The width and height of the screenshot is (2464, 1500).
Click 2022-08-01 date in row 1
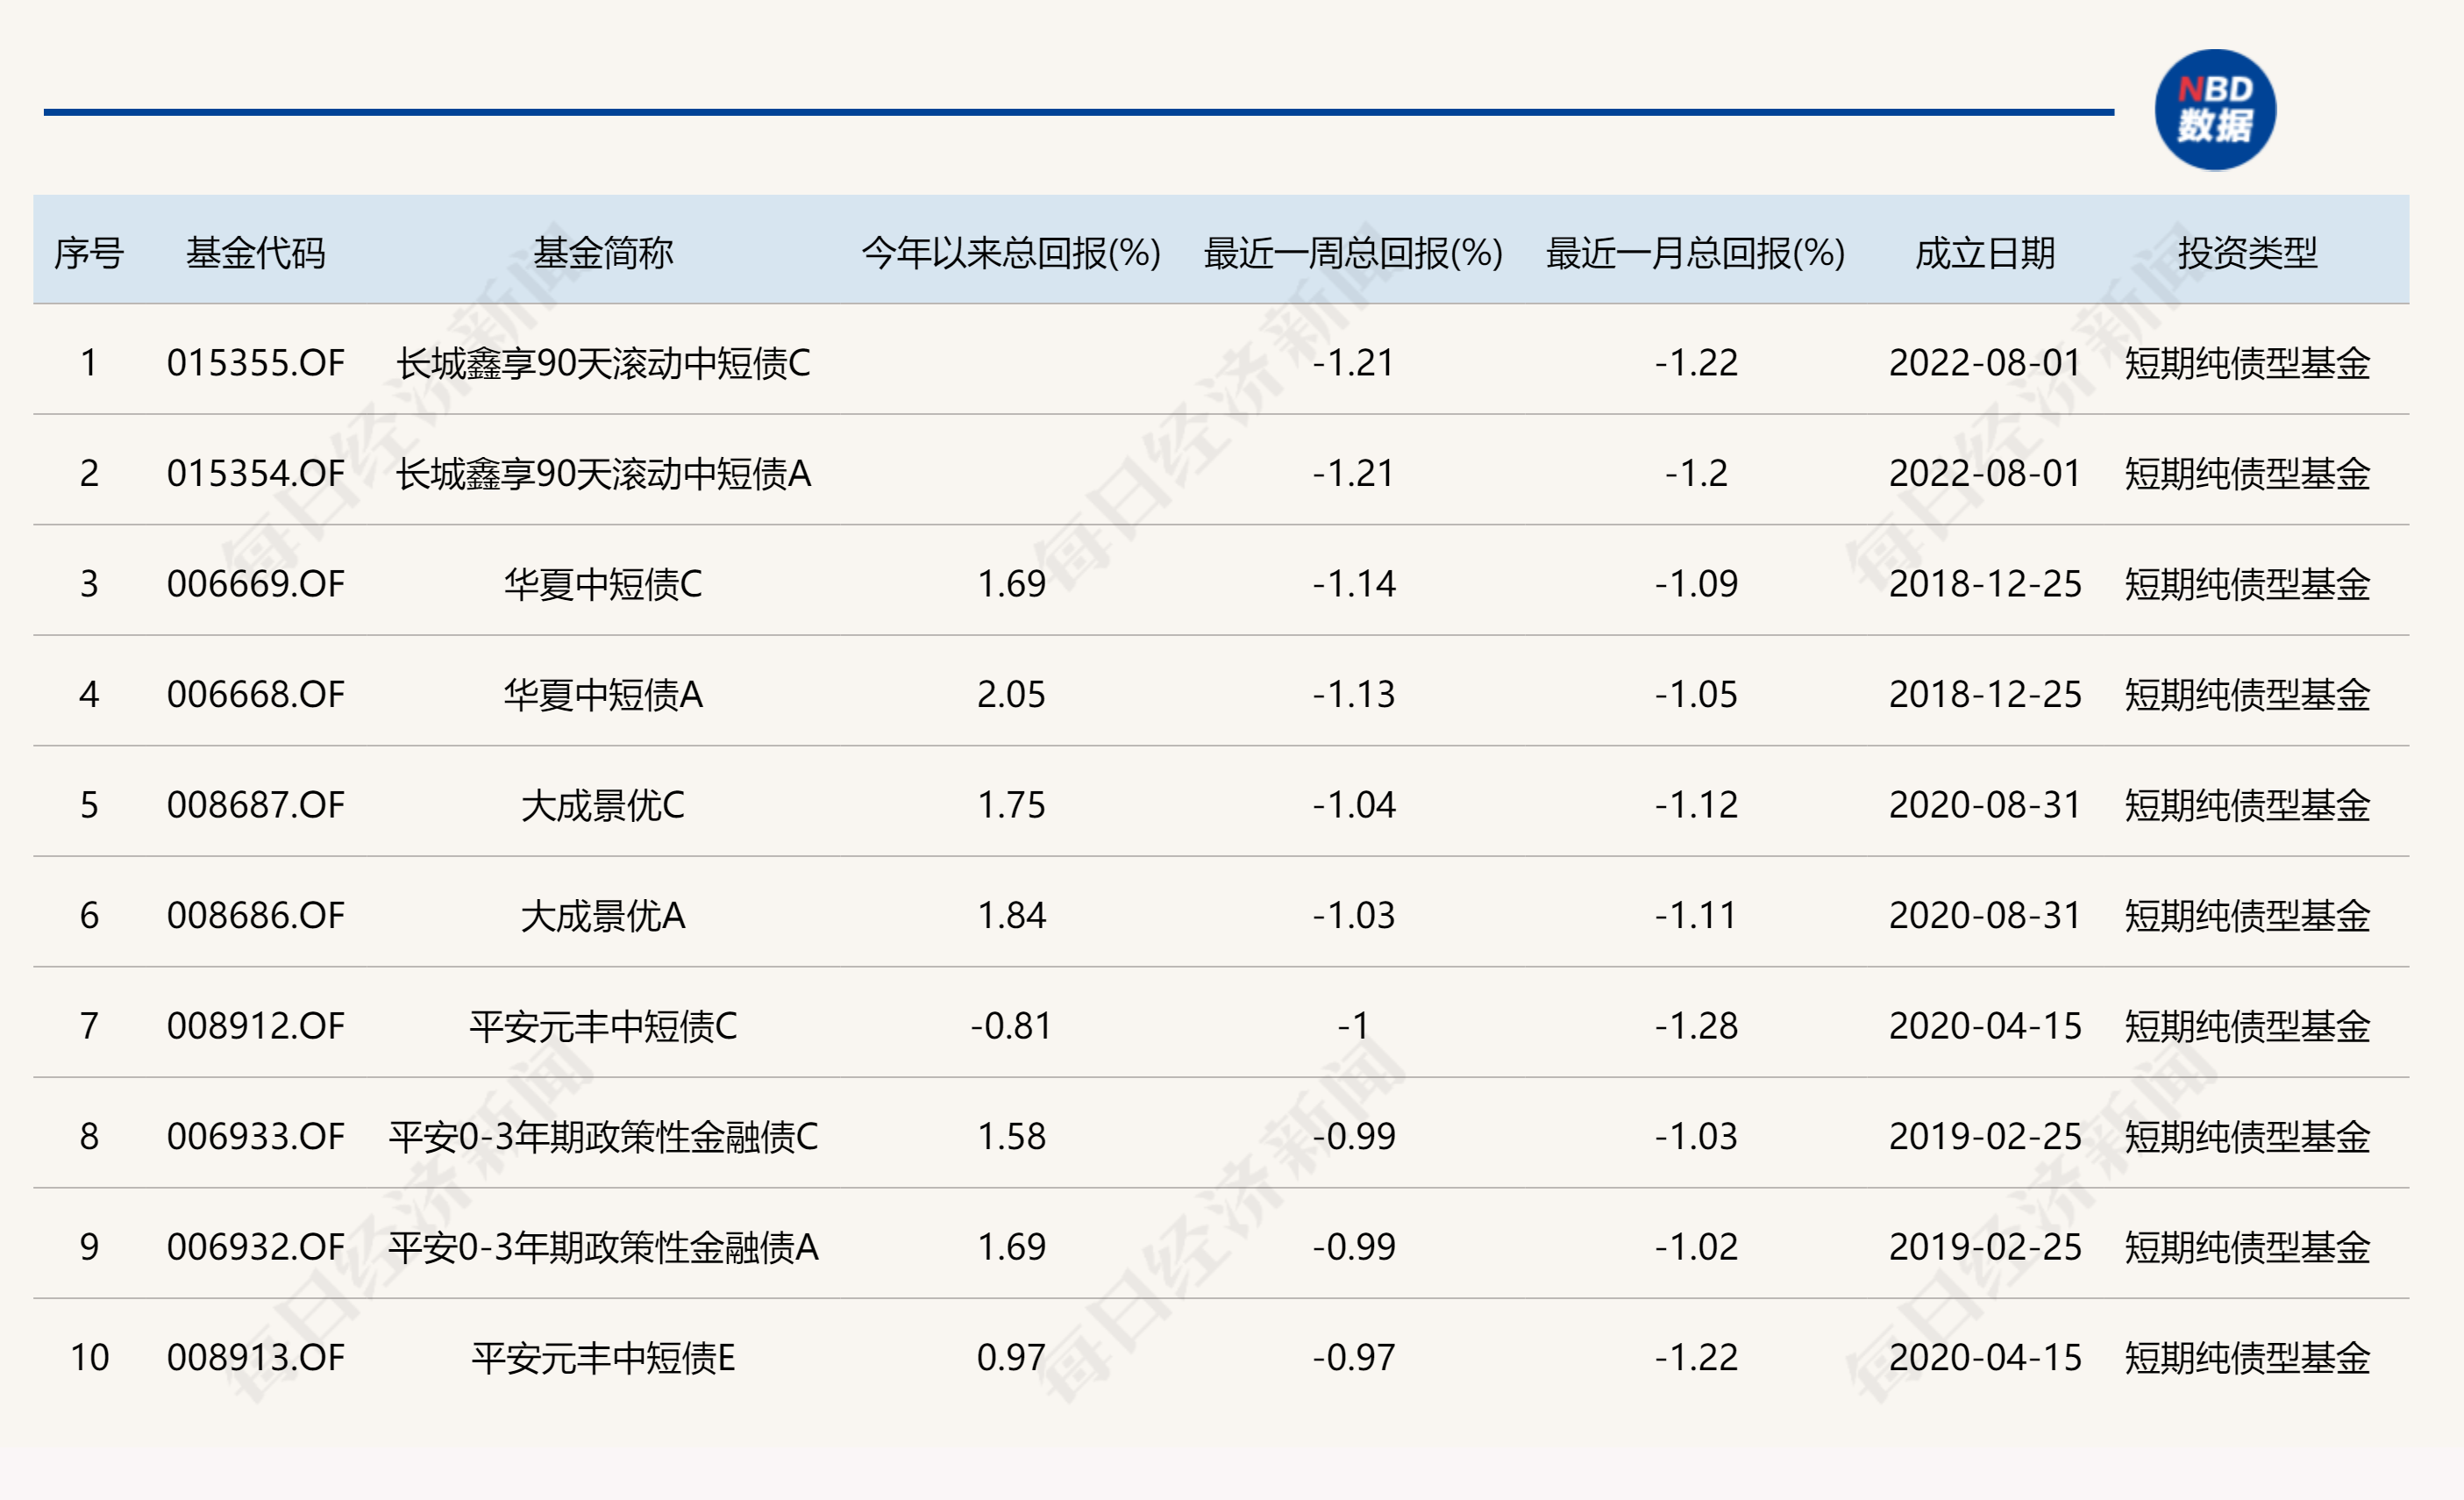point(1985,363)
